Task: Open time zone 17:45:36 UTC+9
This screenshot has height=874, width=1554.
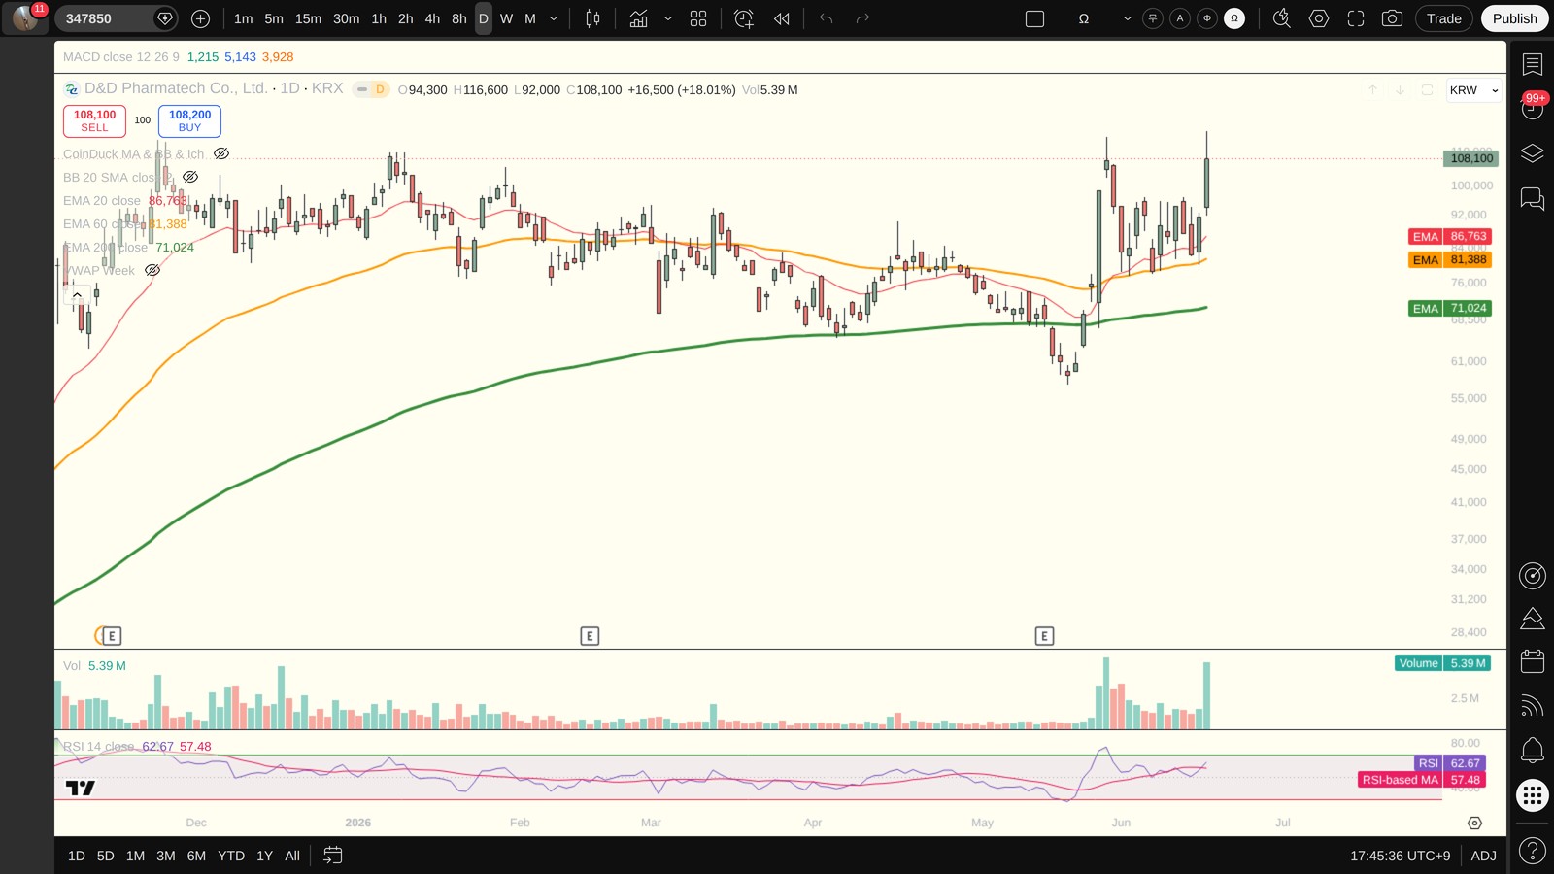Action: (1400, 856)
